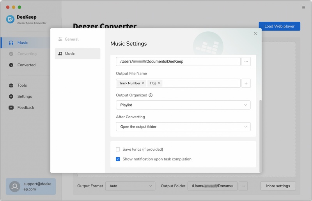Click the Settings hexagon icon in the sidebar
Screen dimensions: 312x201
tap(11, 96)
